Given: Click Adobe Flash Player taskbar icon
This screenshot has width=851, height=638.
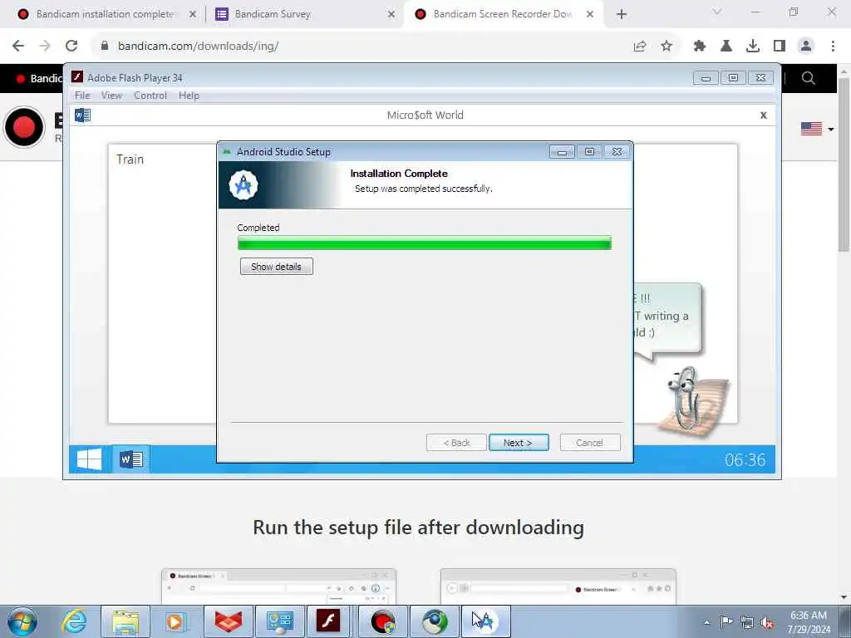Looking at the screenshot, I should coord(329,621).
